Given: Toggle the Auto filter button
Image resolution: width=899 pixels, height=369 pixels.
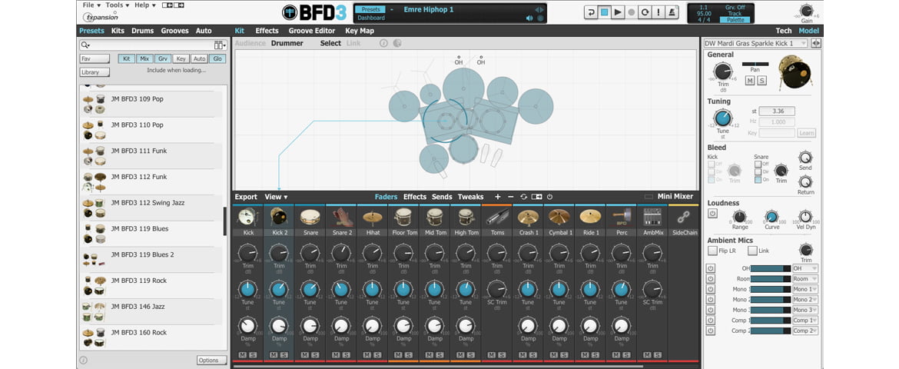Looking at the screenshot, I should tap(200, 58).
